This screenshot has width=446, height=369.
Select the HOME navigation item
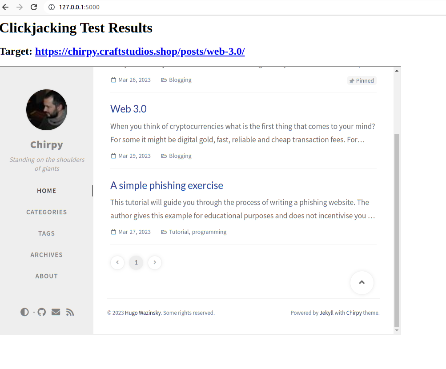click(x=46, y=191)
